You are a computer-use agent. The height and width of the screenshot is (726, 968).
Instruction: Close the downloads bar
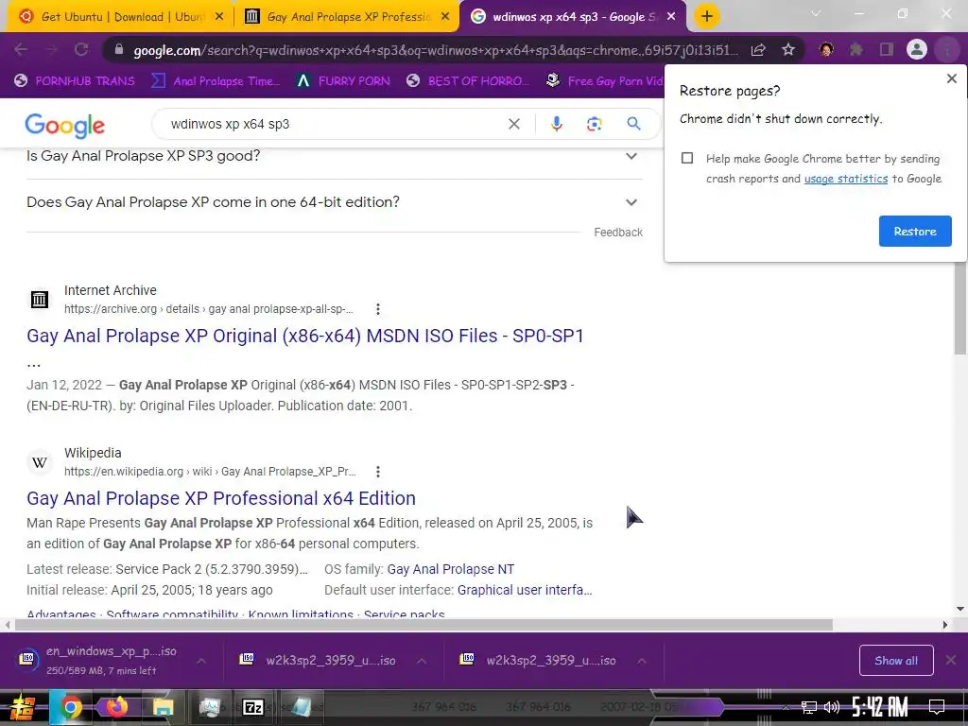(951, 661)
